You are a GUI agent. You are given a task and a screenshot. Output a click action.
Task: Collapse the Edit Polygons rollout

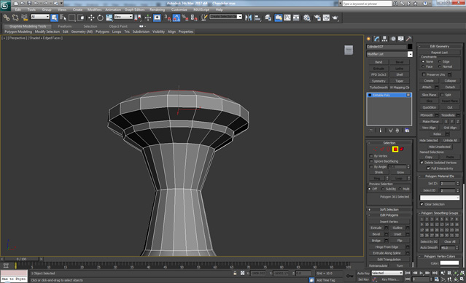click(389, 215)
